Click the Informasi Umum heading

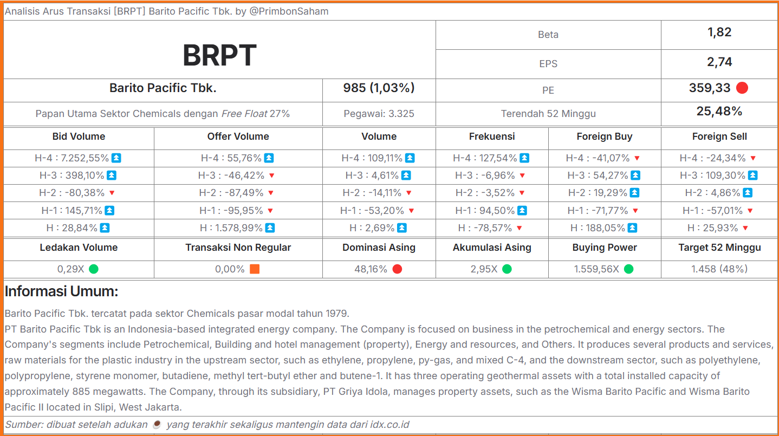pos(61,291)
